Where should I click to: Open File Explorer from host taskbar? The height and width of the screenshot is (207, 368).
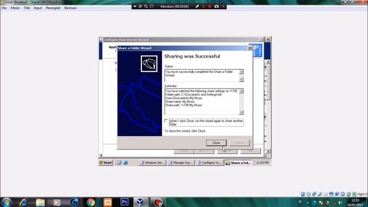click(x=40, y=202)
